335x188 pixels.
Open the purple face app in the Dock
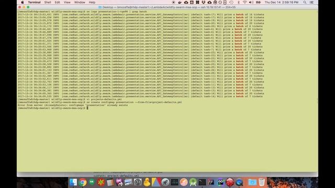119,182
